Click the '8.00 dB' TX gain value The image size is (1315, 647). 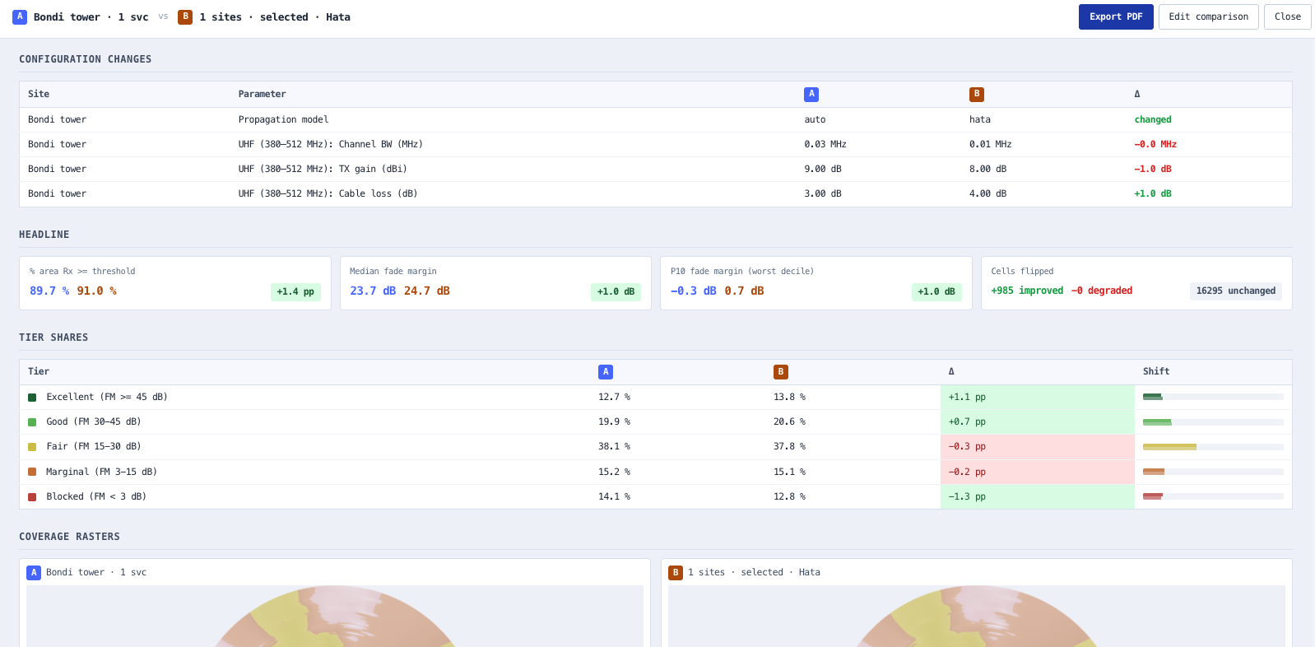point(988,169)
